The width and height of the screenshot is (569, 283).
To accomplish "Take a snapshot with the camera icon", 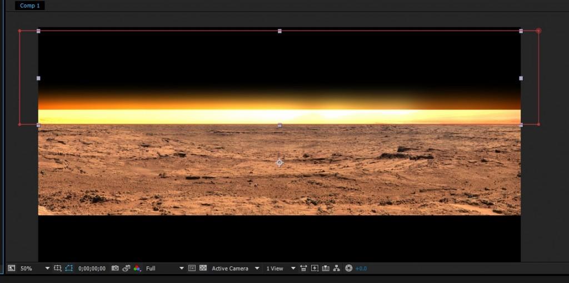I will (x=115, y=269).
